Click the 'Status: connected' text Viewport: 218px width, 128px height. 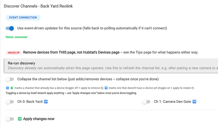coord(16,37)
